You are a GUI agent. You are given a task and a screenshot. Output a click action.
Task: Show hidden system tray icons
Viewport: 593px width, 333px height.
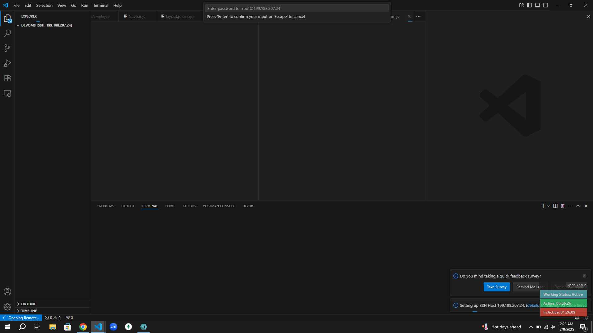[531, 327]
